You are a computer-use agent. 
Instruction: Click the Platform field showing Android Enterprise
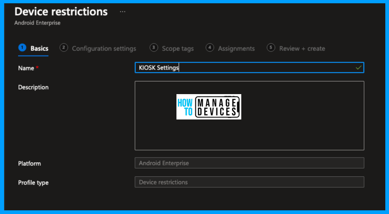coord(249,163)
